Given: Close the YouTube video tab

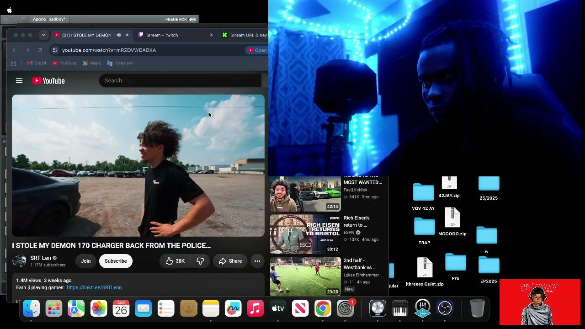Looking at the screenshot, I should point(128,35).
